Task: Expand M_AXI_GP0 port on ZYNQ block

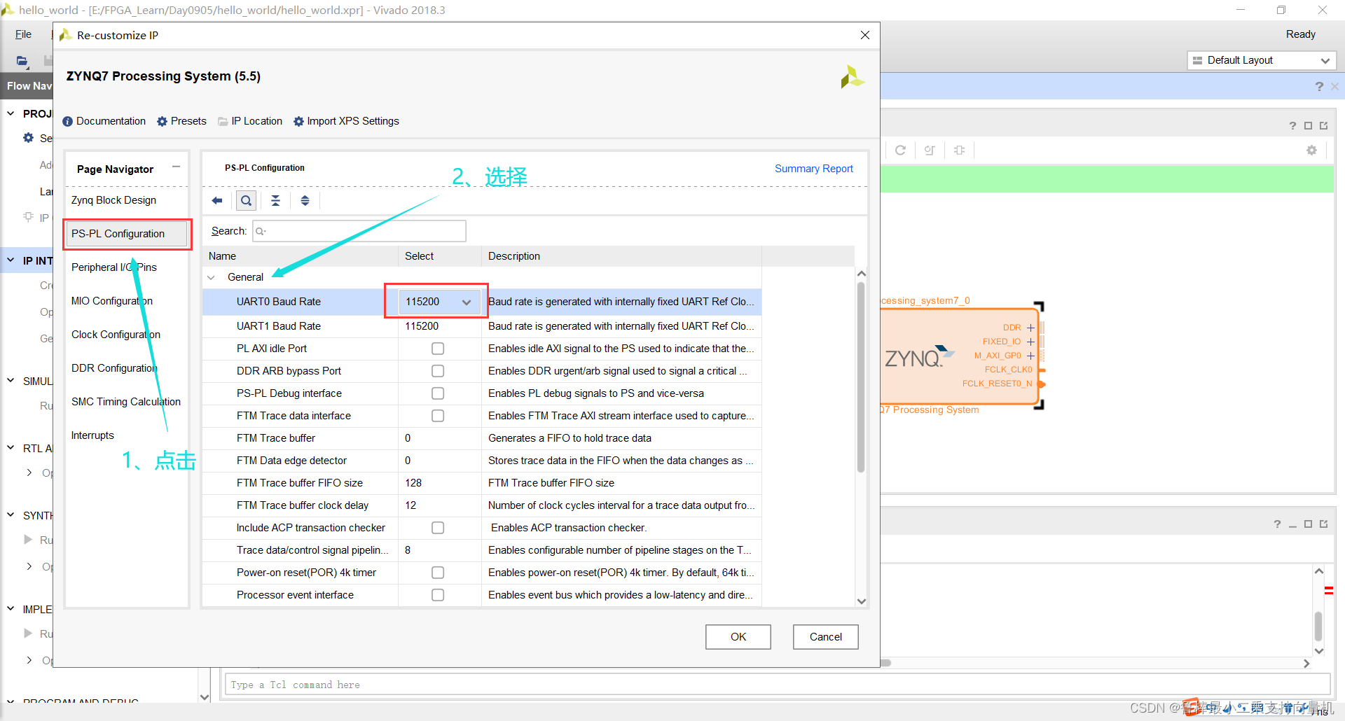Action: pos(1030,356)
